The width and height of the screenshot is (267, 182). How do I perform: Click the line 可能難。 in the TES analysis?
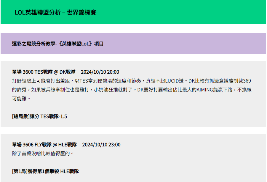tap(21, 99)
